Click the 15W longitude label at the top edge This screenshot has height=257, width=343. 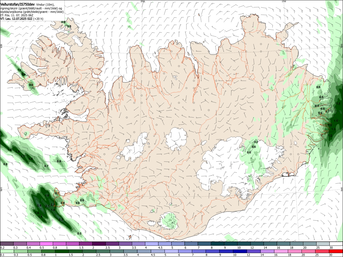coord(284,1)
